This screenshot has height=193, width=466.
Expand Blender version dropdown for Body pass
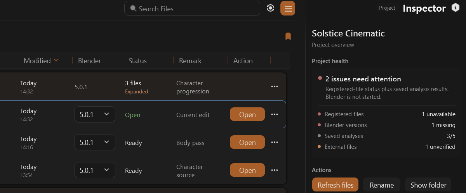click(x=95, y=142)
